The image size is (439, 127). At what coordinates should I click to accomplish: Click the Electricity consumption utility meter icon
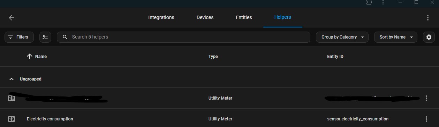coord(12,119)
